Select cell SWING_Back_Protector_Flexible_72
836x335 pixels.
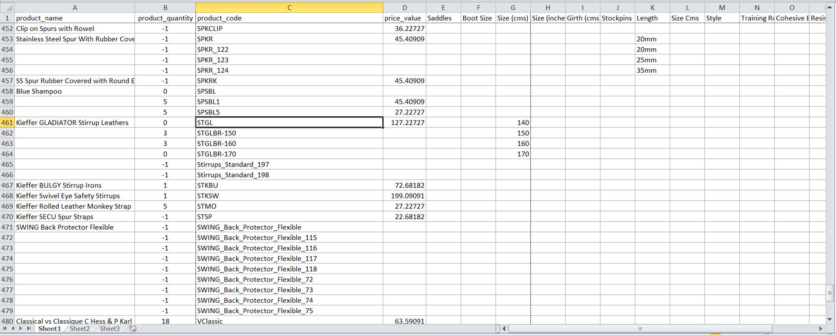pyautogui.click(x=290, y=279)
